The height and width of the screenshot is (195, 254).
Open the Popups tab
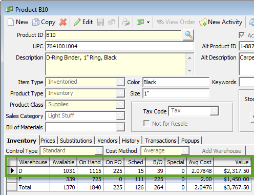(x=190, y=141)
